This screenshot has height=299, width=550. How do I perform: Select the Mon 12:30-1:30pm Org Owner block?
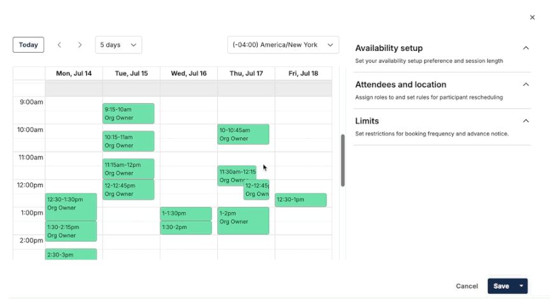[71, 207]
